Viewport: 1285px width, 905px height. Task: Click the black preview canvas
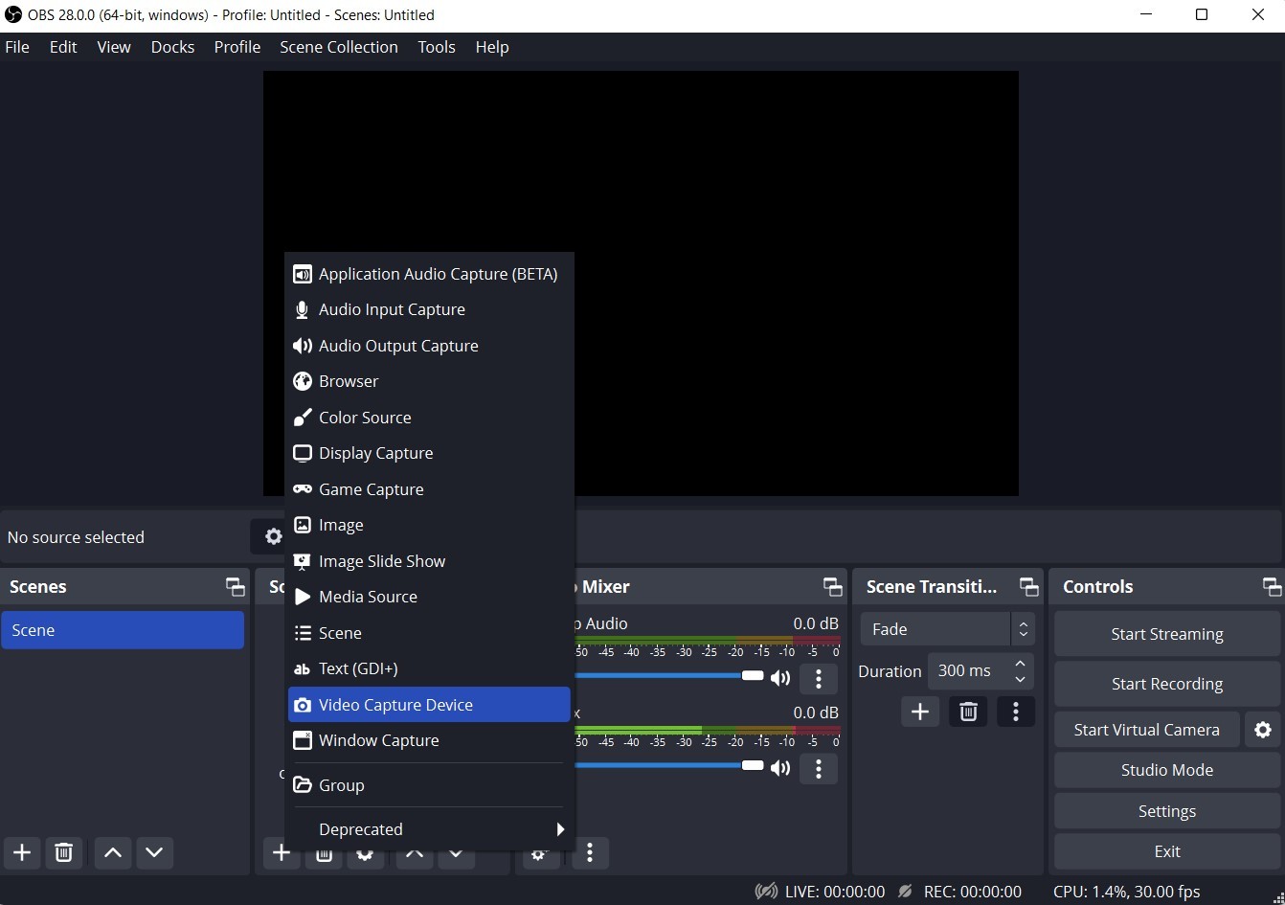[641, 283]
